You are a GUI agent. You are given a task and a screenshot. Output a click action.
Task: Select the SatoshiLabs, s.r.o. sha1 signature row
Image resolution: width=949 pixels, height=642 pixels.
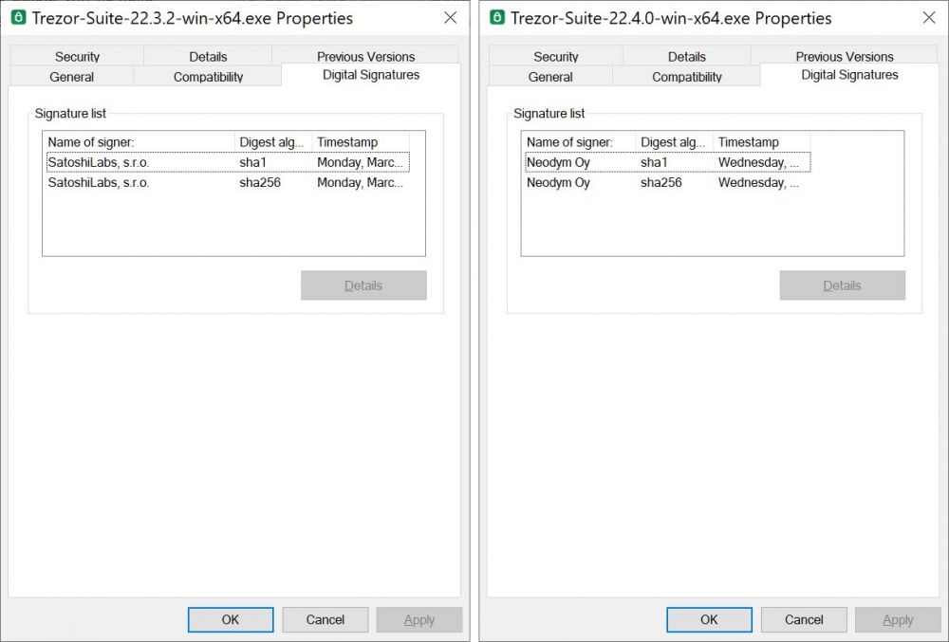click(x=228, y=162)
